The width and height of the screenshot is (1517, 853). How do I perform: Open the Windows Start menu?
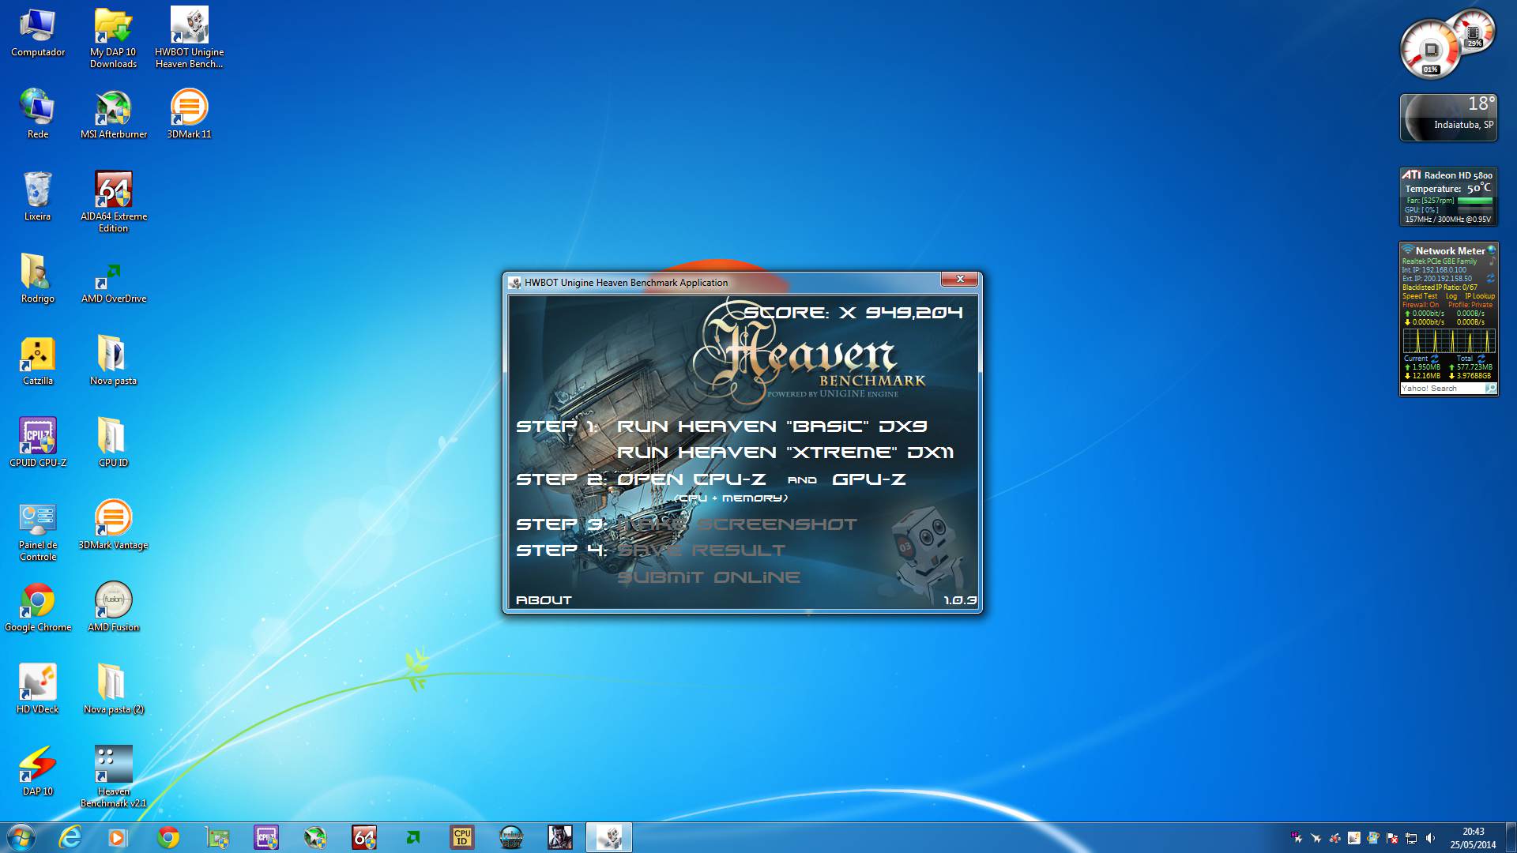pyautogui.click(x=21, y=837)
